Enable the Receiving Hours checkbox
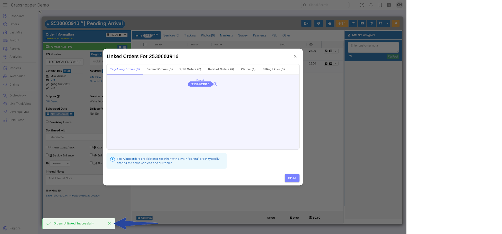Screen dimensions: 502x234 47,122
